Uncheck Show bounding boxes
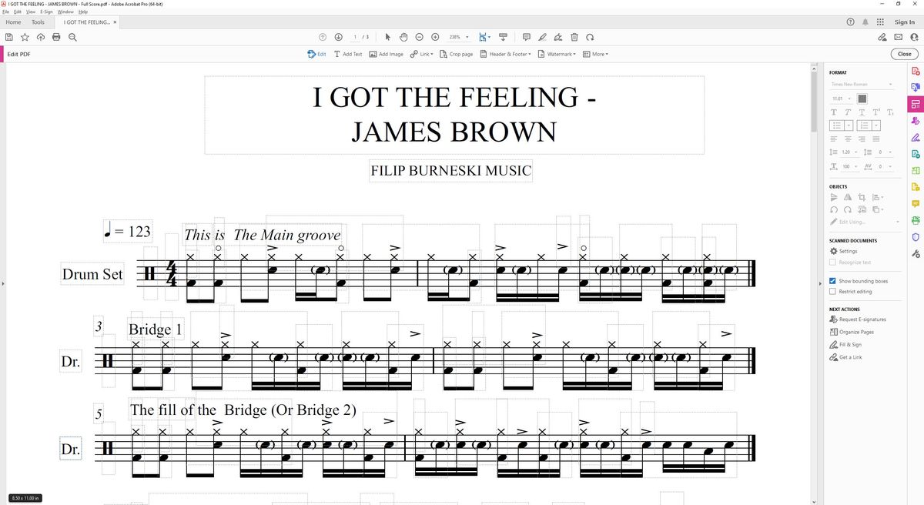 click(x=833, y=281)
